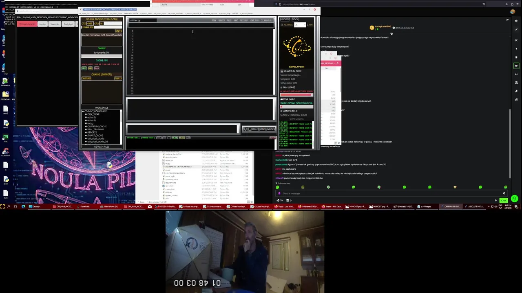Select task_dual_chunks in the workspace tree

click(x=96, y=139)
